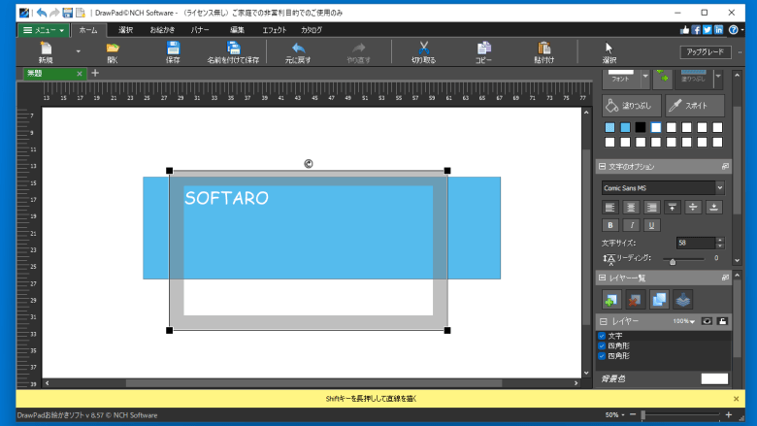Toggle the layer lock icon
The height and width of the screenshot is (426, 757).
coord(722,321)
